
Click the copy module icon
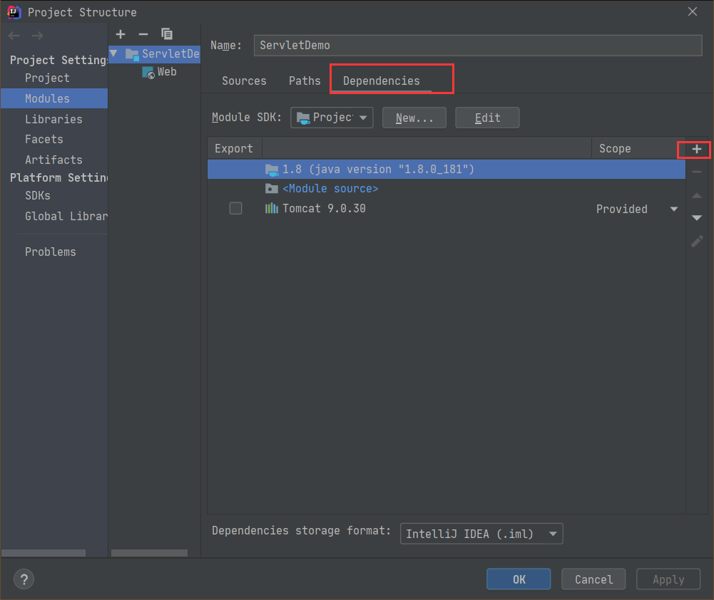[167, 34]
